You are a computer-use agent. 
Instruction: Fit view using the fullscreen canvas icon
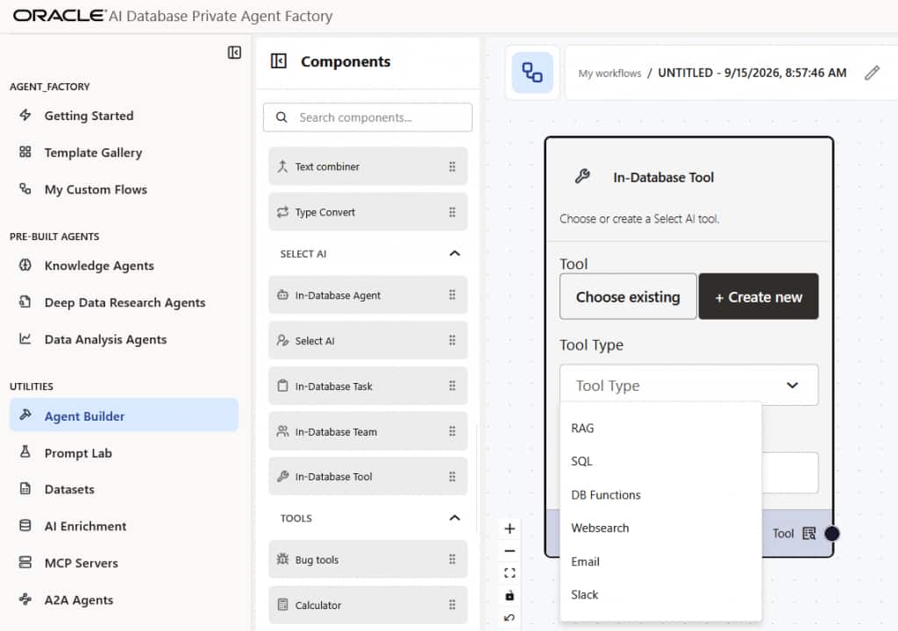510,573
